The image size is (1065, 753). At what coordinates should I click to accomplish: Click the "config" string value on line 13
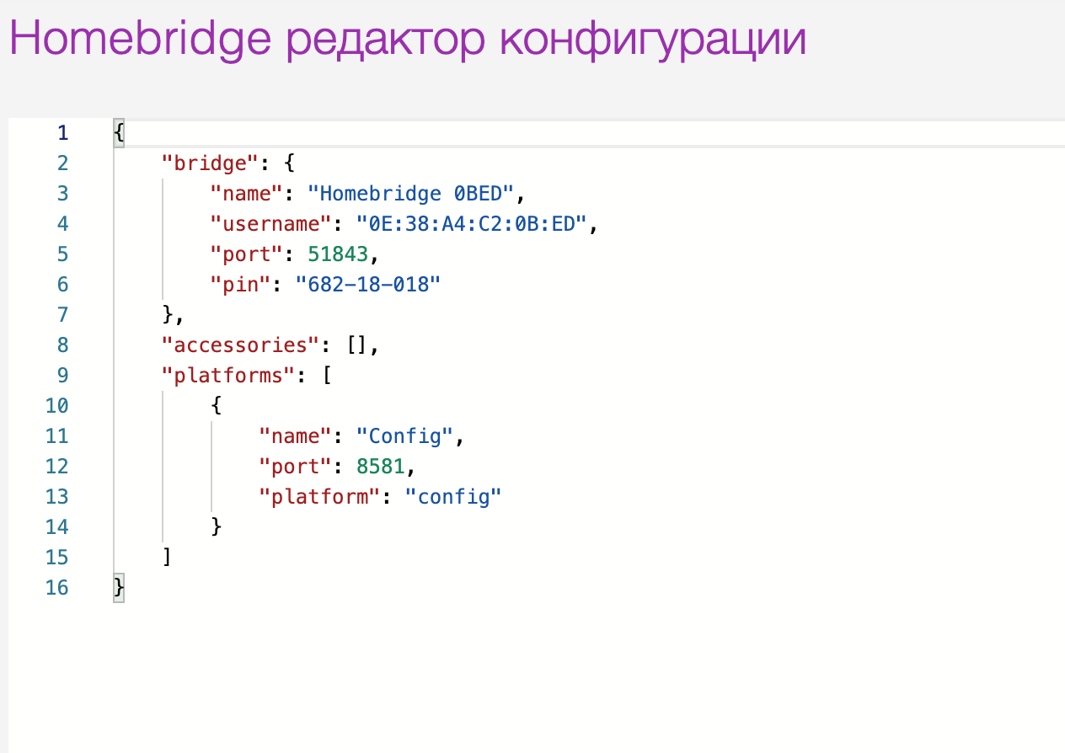[454, 496]
